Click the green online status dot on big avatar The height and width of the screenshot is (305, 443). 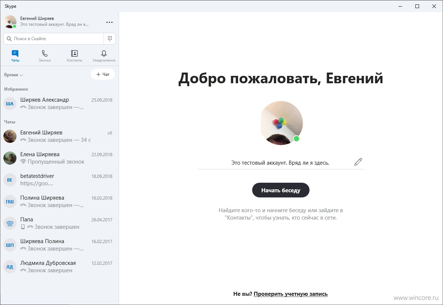point(296,139)
